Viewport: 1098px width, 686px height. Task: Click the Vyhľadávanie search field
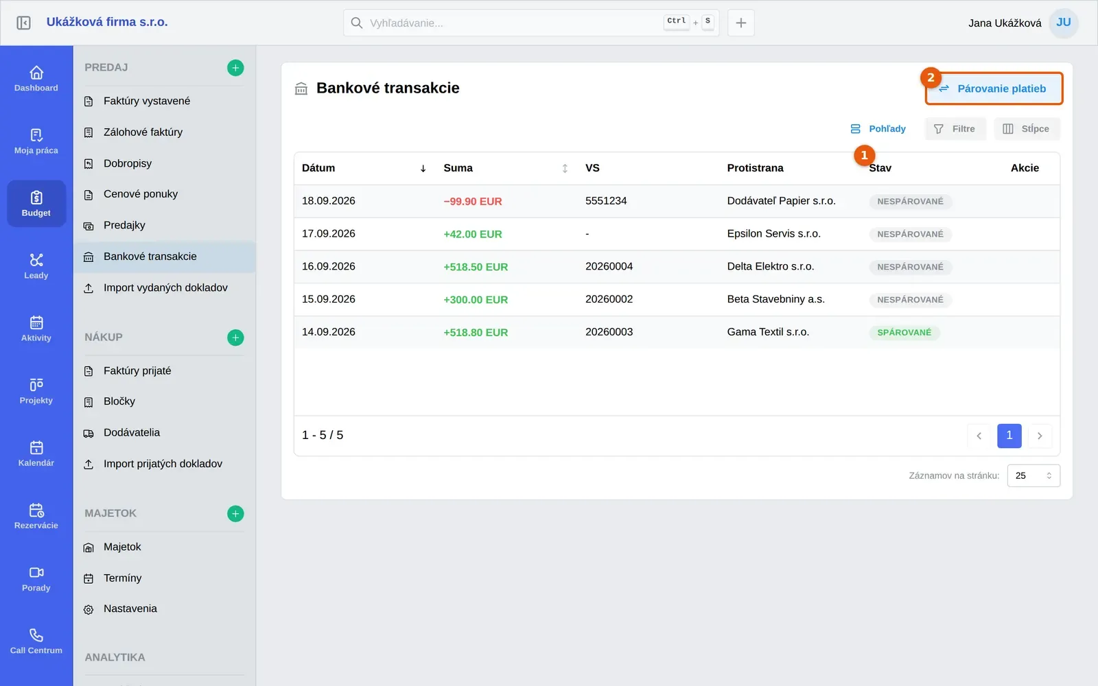pyautogui.click(x=531, y=23)
